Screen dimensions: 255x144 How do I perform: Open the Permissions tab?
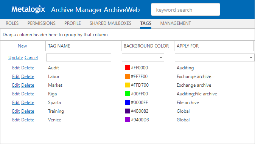point(42,23)
